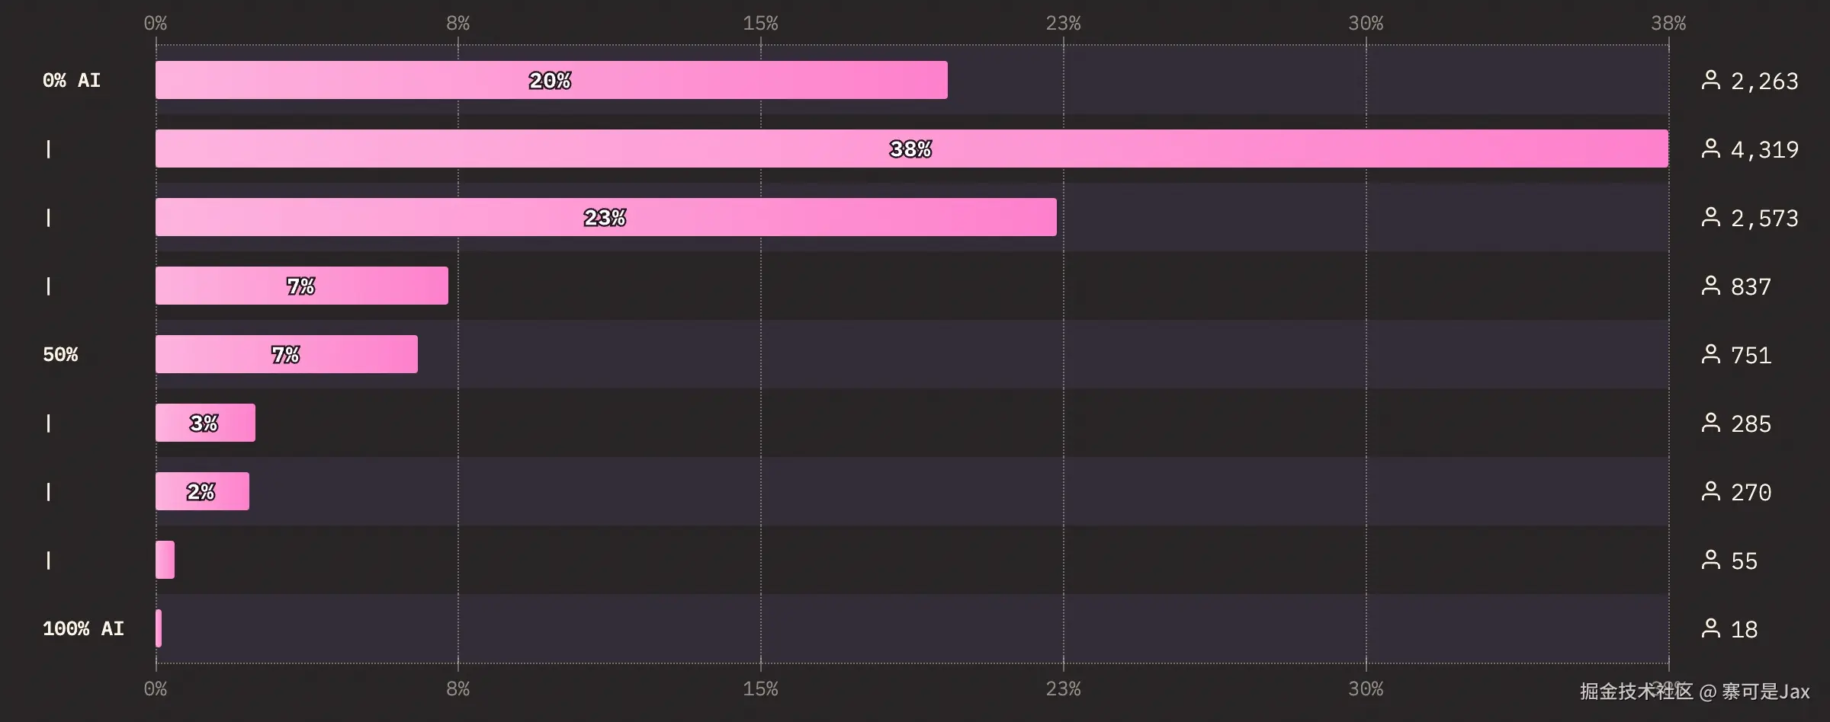The height and width of the screenshot is (722, 1830).
Task: Select the longest bar labeled 38%
Action: click(x=911, y=149)
